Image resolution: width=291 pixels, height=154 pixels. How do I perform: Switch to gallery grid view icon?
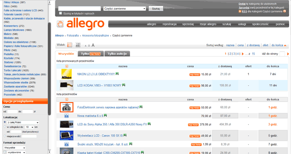(x=78, y=45)
